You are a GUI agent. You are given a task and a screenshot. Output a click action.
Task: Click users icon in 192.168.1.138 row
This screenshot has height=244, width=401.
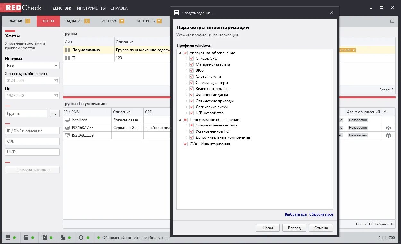[388, 127]
